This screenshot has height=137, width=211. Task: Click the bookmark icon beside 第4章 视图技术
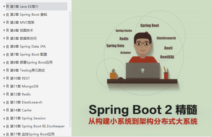pyautogui.click(x=7, y=31)
